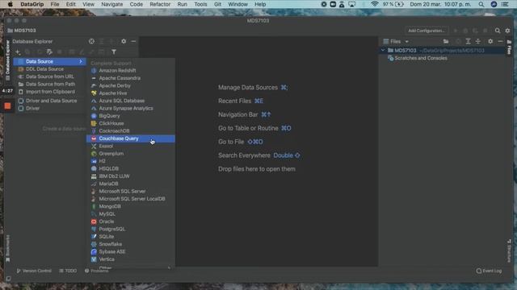The image size is (517, 290).
Task: Select Apache Cassandra data source
Action: coord(131,78)
